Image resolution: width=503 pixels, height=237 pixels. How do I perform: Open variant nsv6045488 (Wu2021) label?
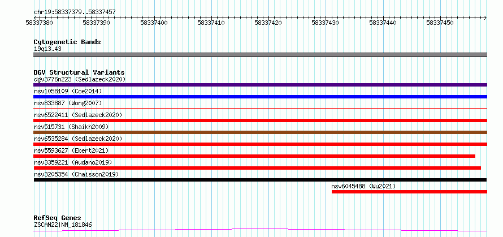click(x=363, y=186)
